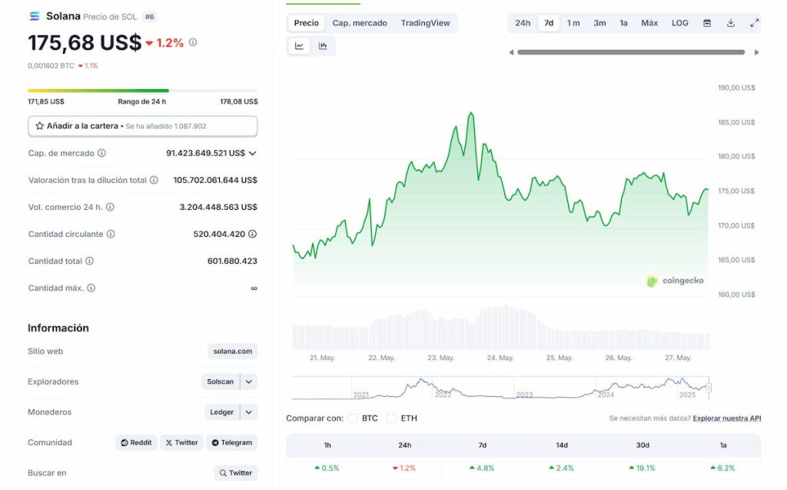Follow the Explorar nuestra API link

click(x=726, y=418)
